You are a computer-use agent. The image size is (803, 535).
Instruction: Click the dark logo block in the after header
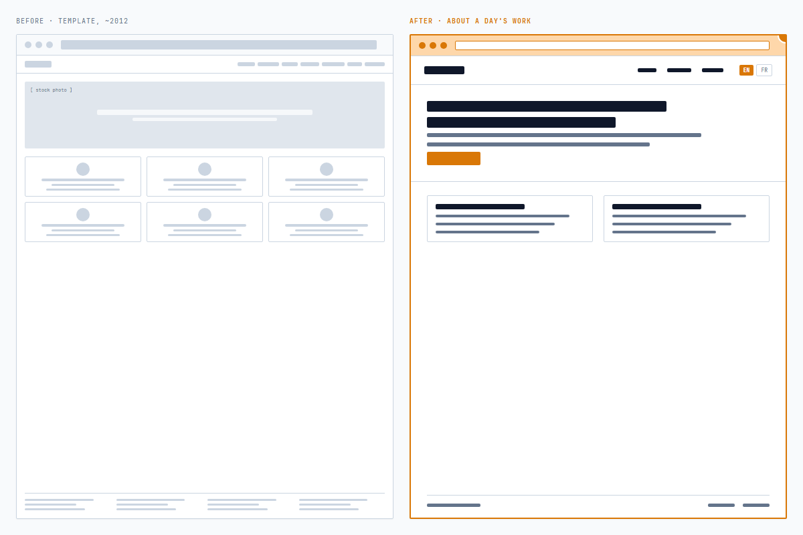444,70
